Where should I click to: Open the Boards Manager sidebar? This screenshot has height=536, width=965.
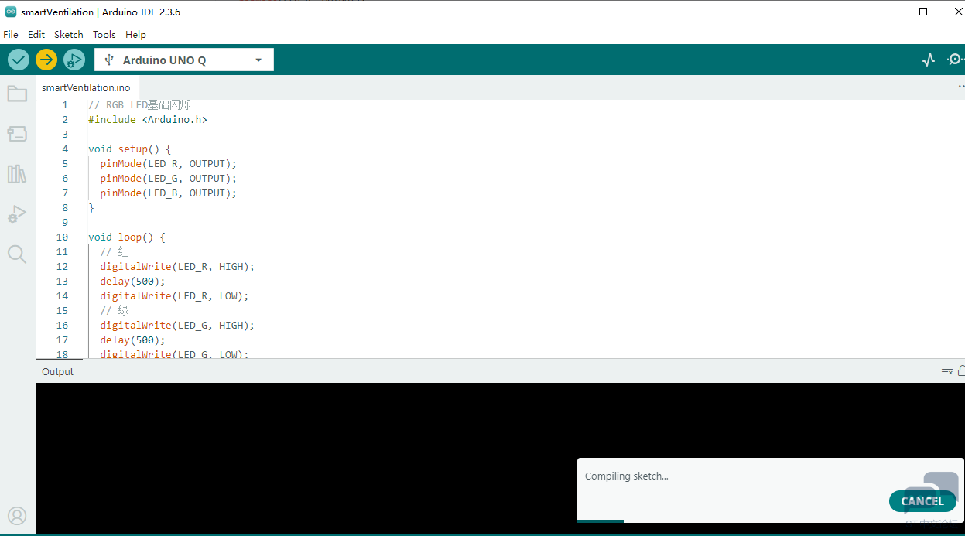pyautogui.click(x=17, y=134)
